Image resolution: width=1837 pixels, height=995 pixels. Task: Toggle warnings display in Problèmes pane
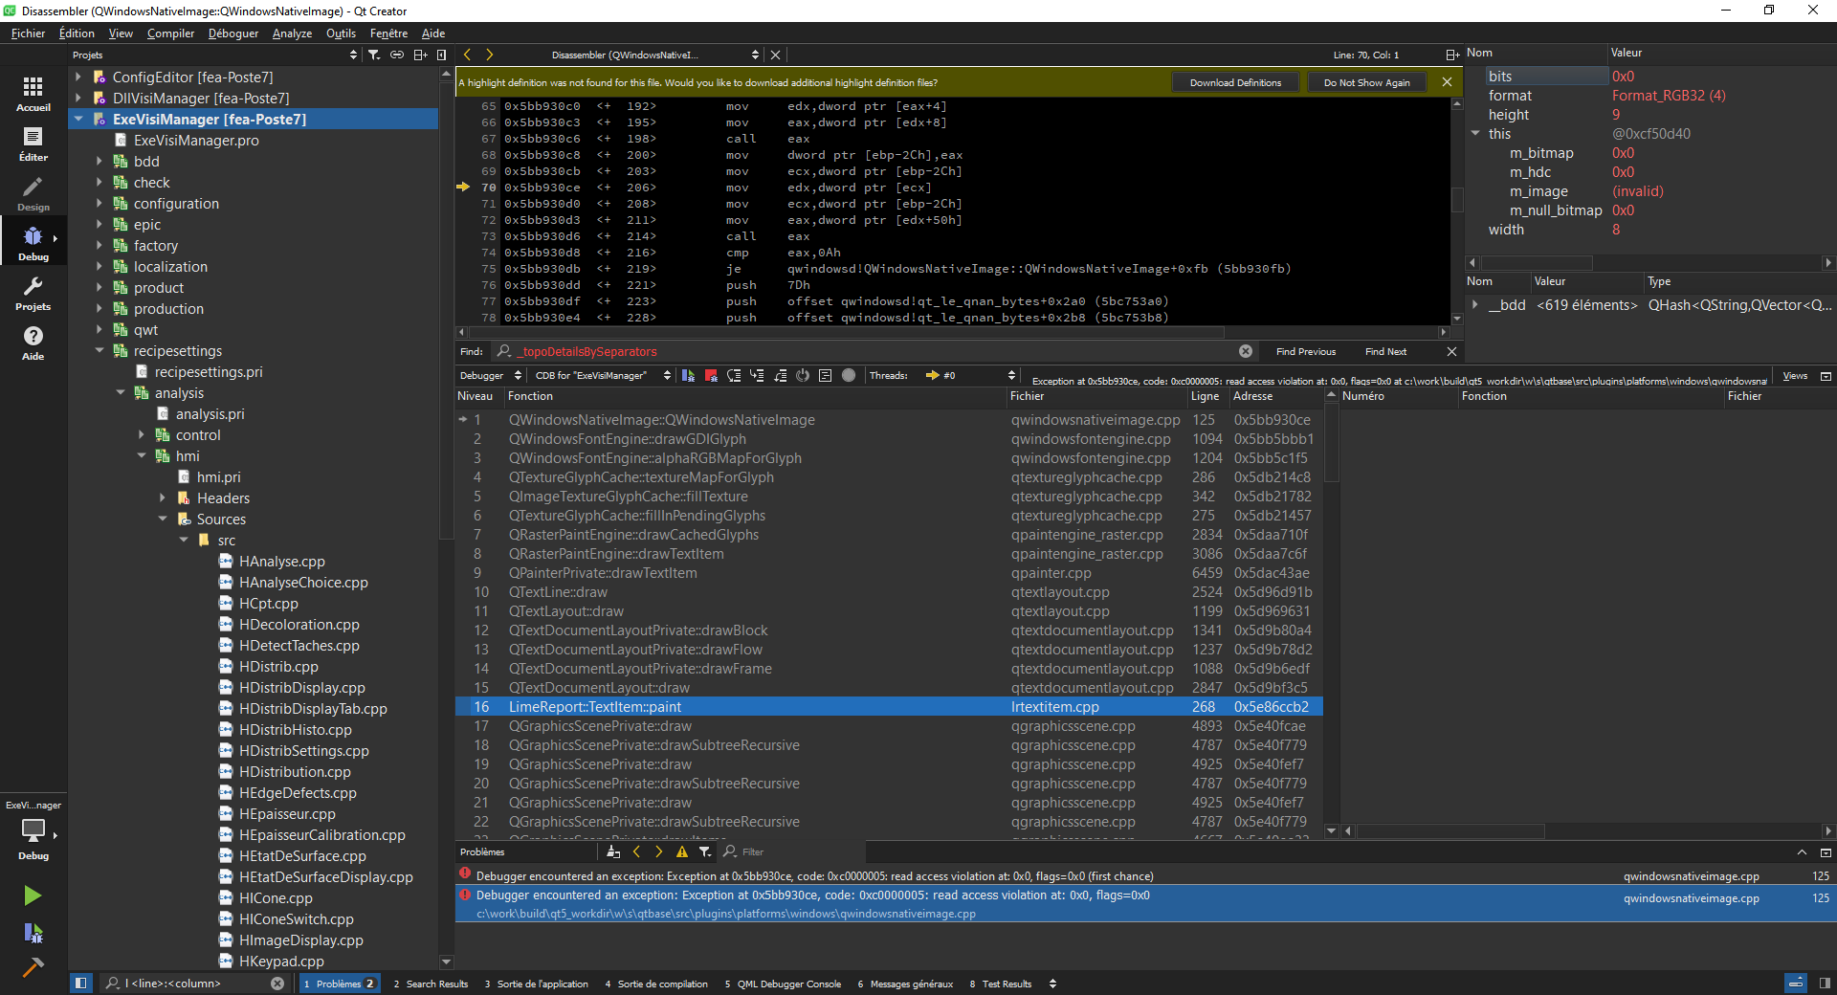pyautogui.click(x=681, y=851)
